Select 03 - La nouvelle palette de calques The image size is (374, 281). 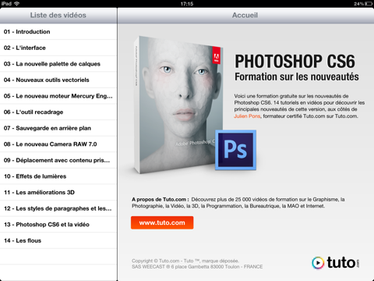point(58,64)
